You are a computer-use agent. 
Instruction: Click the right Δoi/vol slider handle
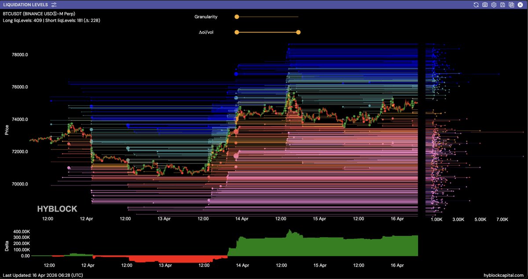298,32
